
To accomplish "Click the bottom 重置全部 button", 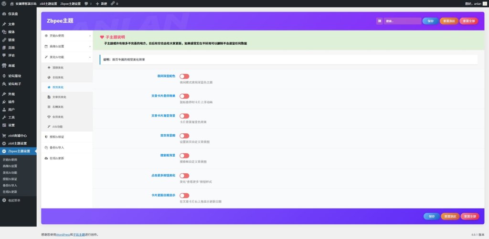I will [x=469, y=216].
